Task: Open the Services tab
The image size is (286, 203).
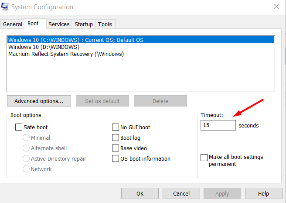Action: (59, 24)
